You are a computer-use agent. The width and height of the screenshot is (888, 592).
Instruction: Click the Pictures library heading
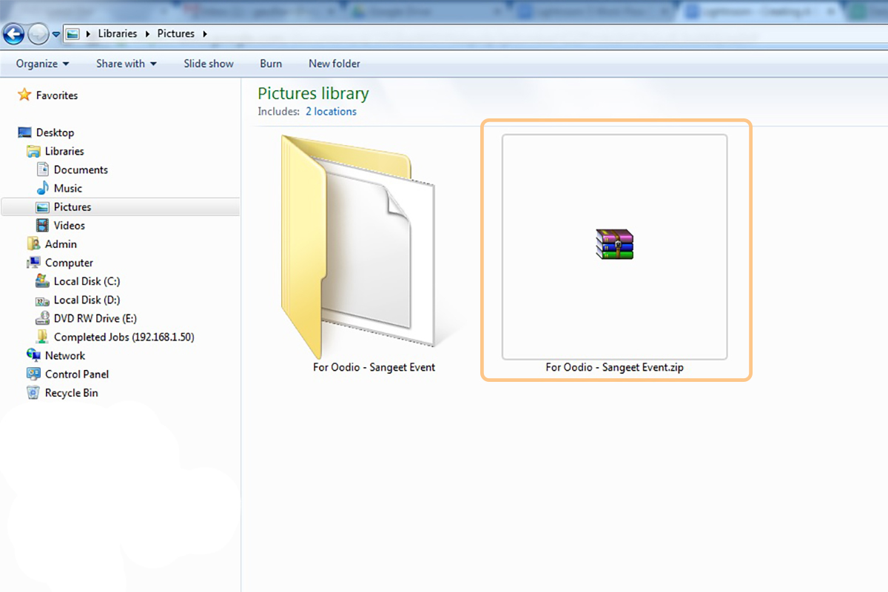click(313, 94)
